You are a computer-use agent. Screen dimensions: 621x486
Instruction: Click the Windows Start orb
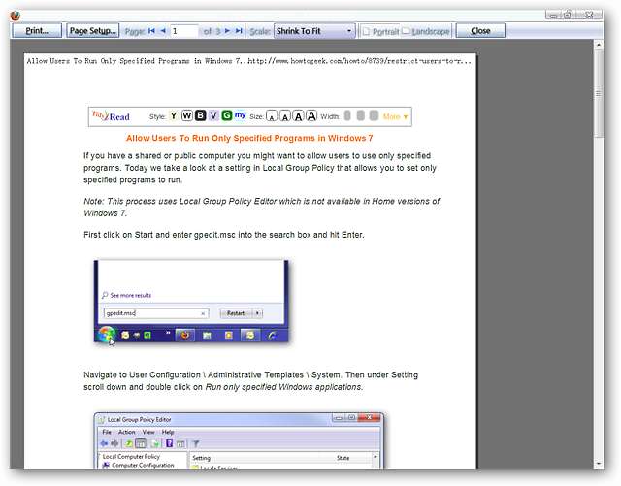click(106, 336)
